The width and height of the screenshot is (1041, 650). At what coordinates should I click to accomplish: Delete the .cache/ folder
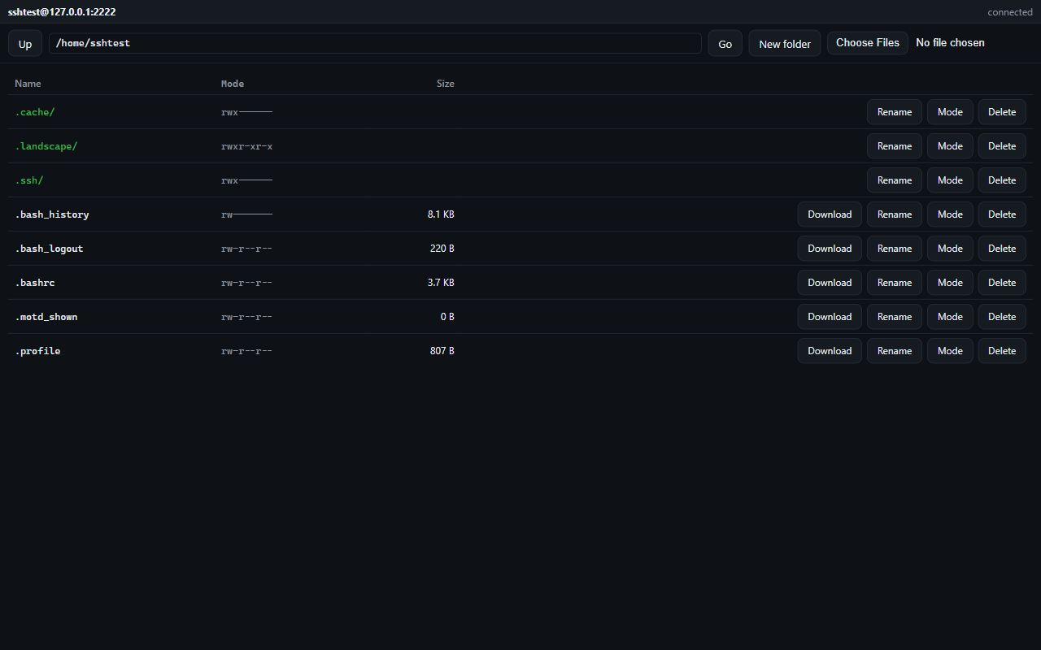[1002, 112]
